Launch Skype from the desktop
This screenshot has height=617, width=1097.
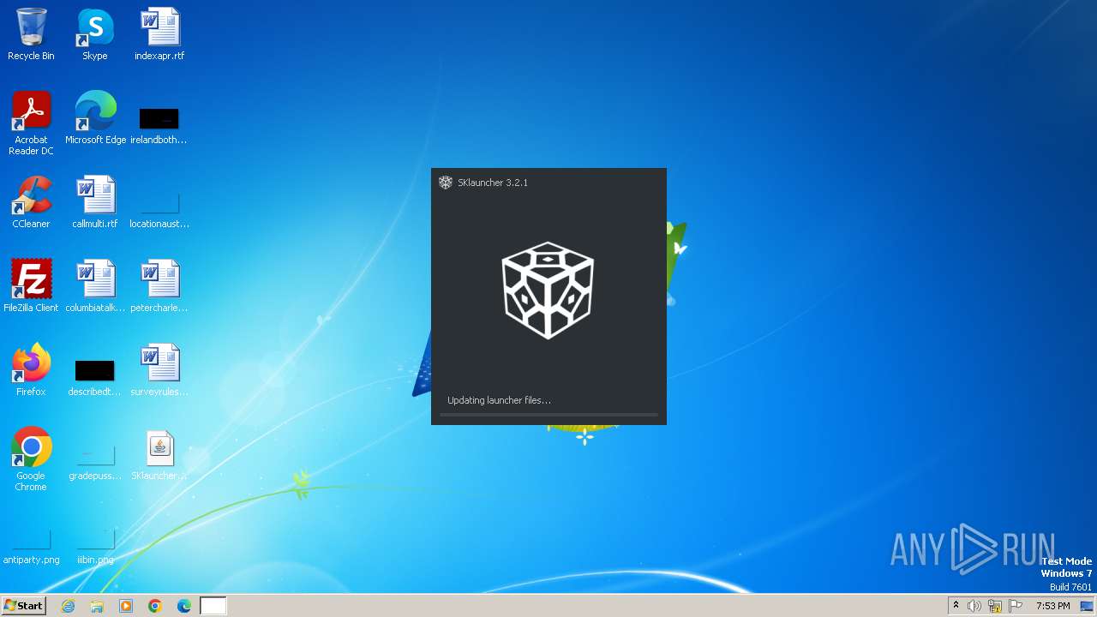coord(95,34)
